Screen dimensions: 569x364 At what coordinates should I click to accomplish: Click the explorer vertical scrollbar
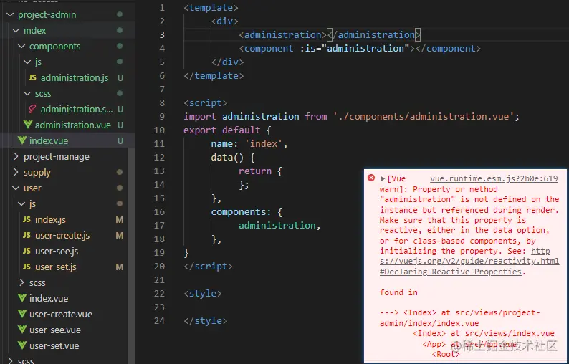coord(131,254)
